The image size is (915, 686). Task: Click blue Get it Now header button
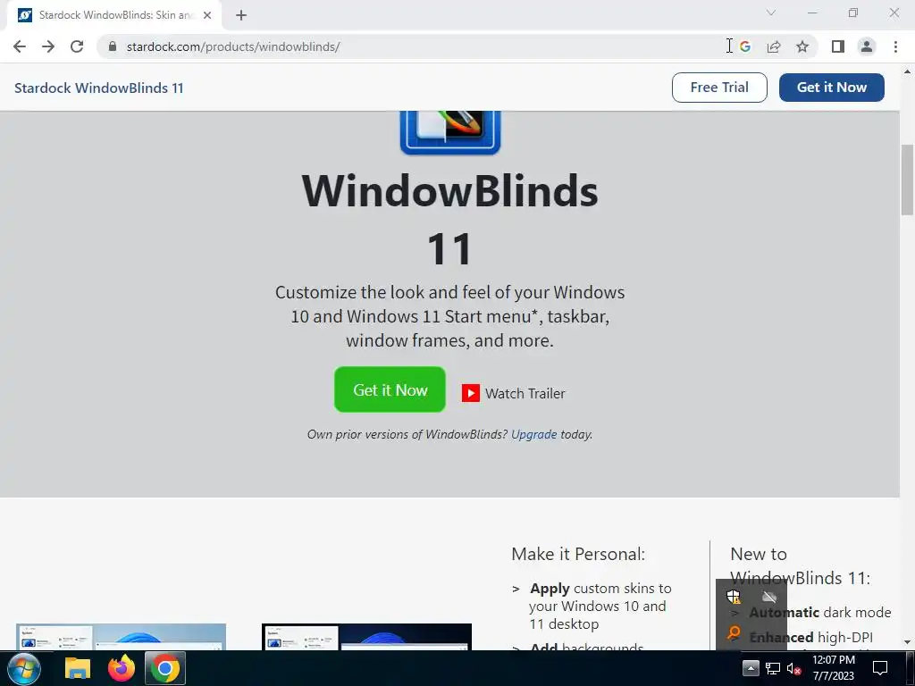[832, 88]
